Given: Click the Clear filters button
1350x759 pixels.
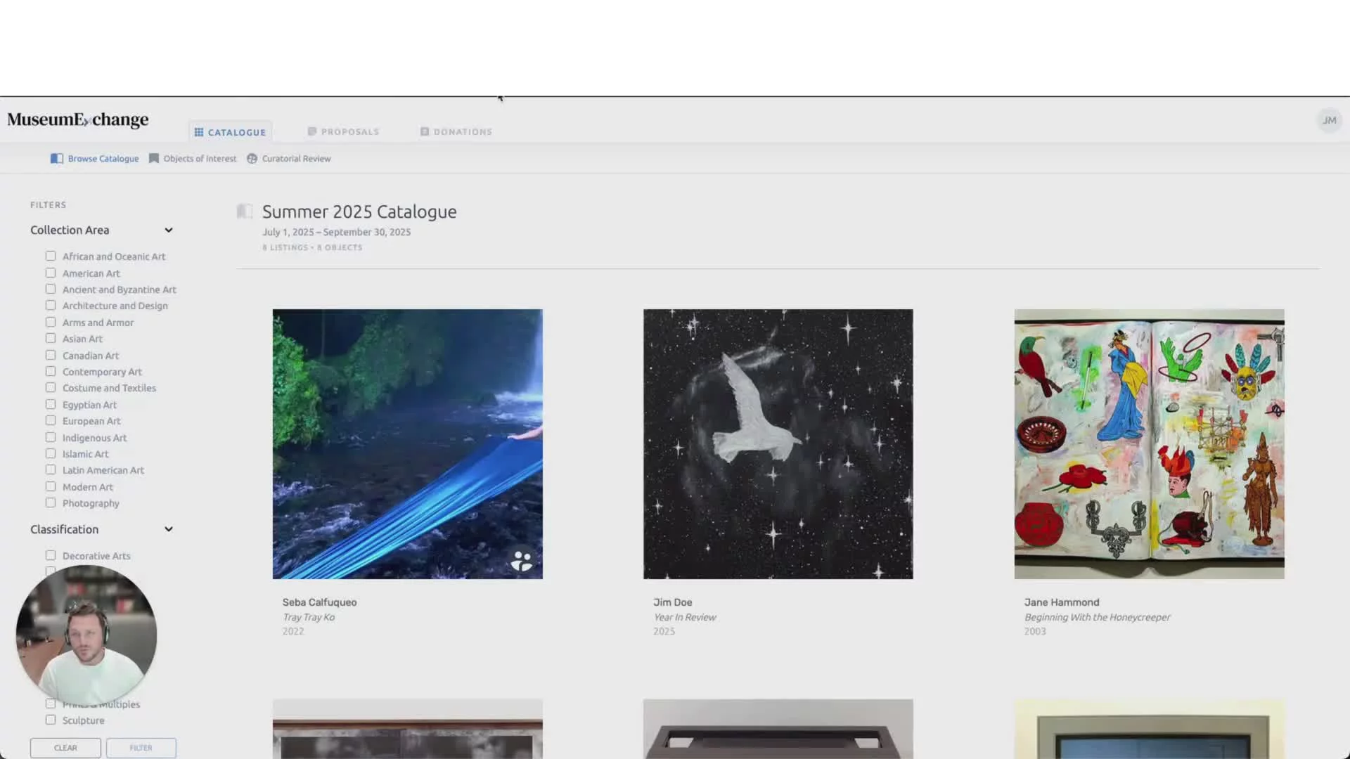Looking at the screenshot, I should 65,748.
